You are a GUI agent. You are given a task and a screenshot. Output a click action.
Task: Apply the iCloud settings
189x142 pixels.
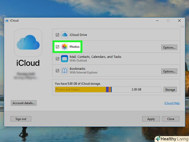[151, 119]
